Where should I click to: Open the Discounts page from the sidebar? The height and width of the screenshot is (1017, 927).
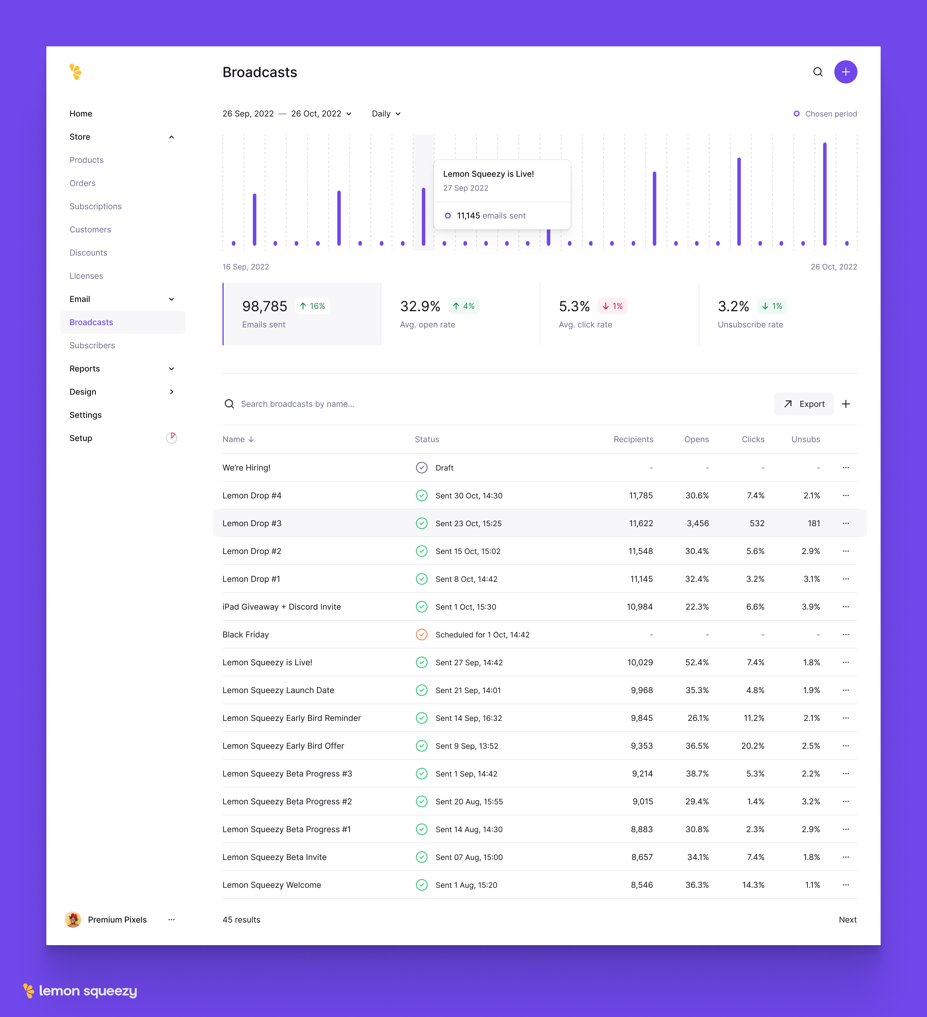pos(88,252)
